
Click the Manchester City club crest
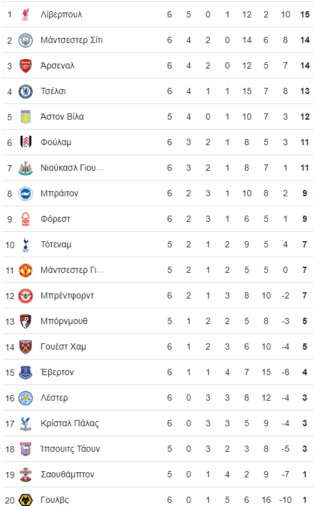click(x=26, y=40)
